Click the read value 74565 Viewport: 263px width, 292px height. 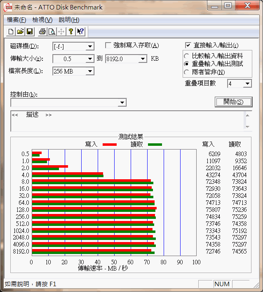coord(240,252)
